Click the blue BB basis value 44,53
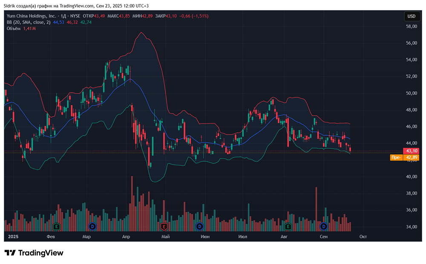The width and height of the screenshot is (426, 264). point(58,22)
